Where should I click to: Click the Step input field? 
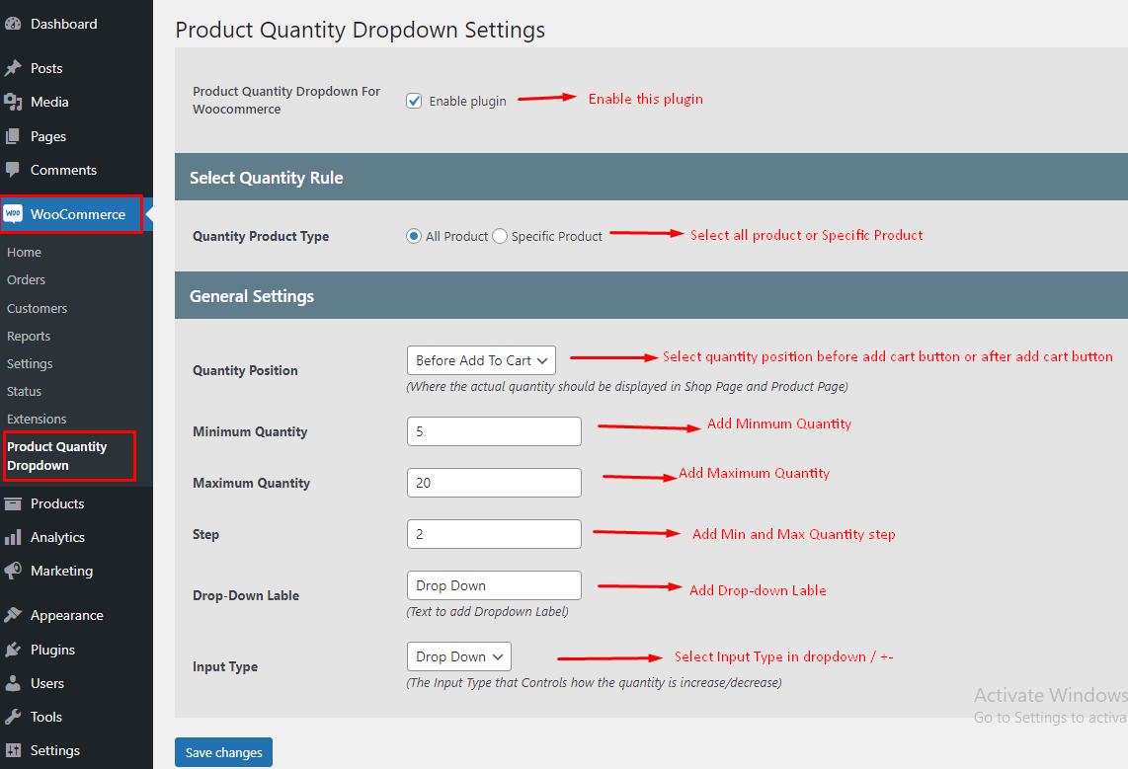pyautogui.click(x=494, y=534)
